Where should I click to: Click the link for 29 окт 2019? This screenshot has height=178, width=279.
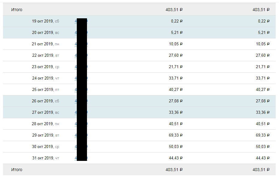point(76,135)
